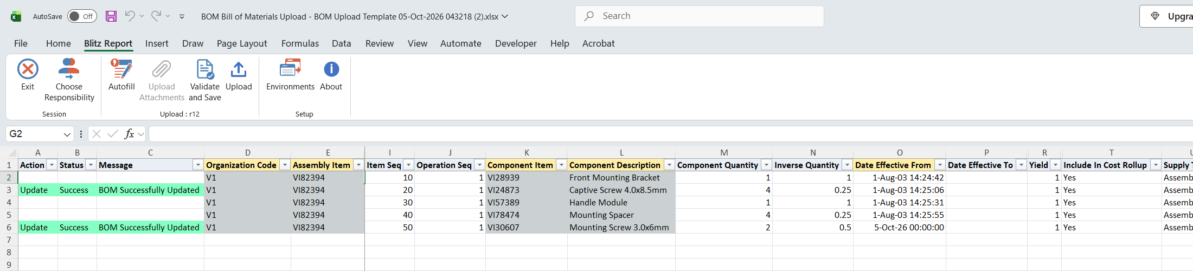1193x271 pixels.
Task: Click component item VI30607 cell
Action: click(527, 228)
